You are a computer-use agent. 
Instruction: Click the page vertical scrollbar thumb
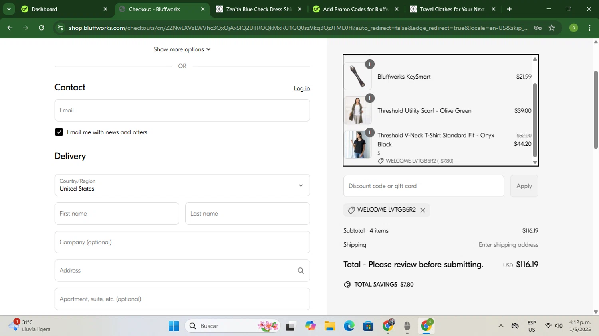pos(595,110)
